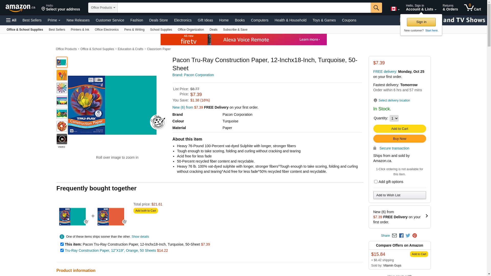Share via the email envelope icon
The image size is (491, 276).
[x=394, y=236]
